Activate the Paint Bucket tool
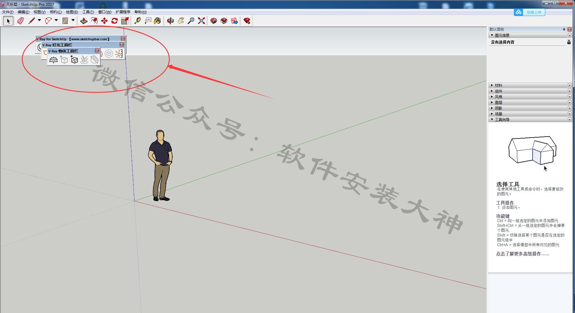The width and height of the screenshot is (575, 313). 158,21
